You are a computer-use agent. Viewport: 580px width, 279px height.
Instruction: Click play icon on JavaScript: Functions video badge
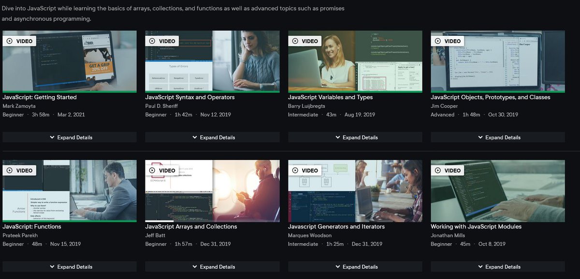(10, 170)
